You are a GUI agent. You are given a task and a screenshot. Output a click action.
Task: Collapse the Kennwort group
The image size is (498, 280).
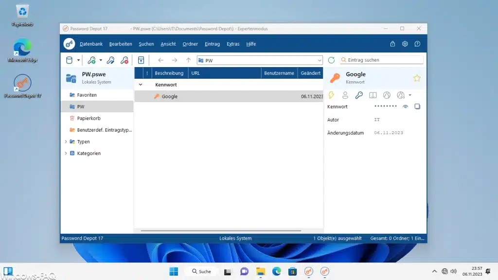click(x=141, y=85)
